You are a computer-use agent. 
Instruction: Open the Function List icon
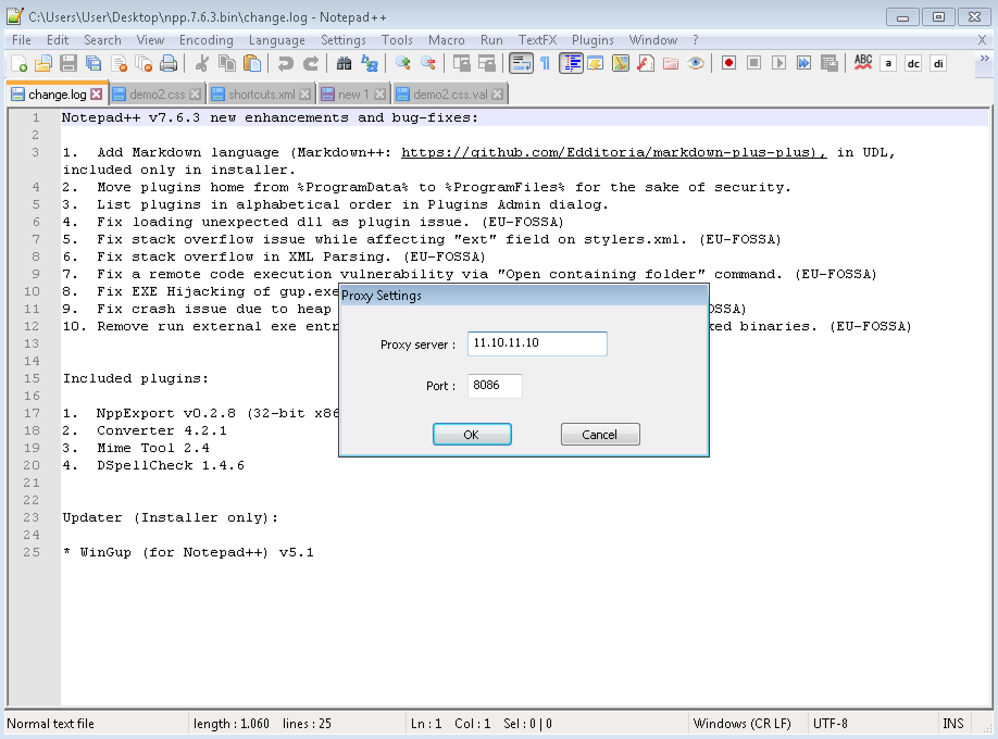(646, 64)
